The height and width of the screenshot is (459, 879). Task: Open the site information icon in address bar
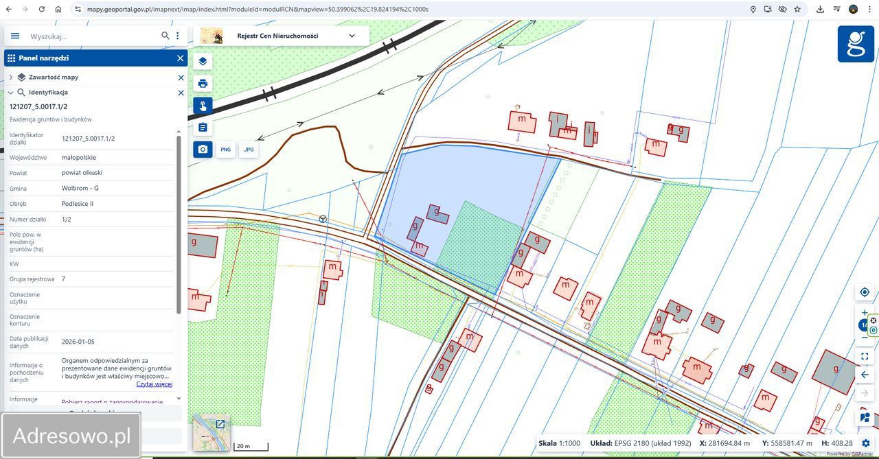point(78,9)
